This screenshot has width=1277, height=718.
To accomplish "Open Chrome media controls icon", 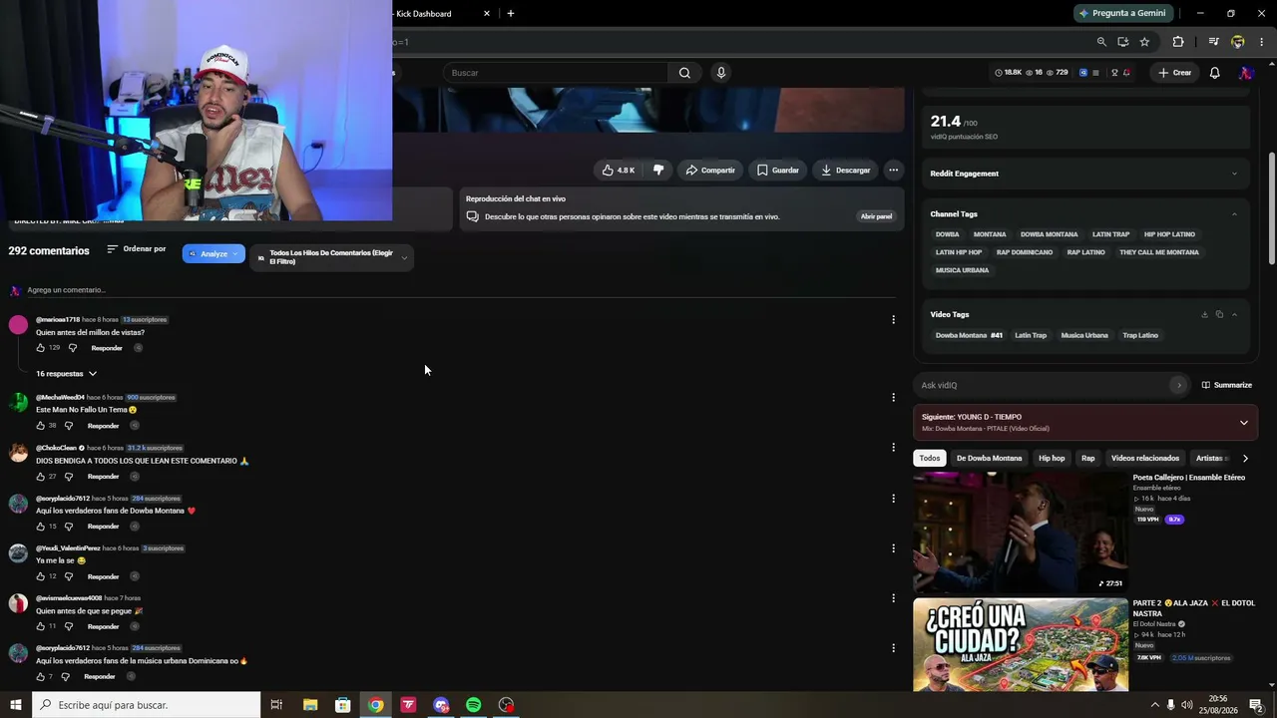I will pyautogui.click(x=1213, y=42).
